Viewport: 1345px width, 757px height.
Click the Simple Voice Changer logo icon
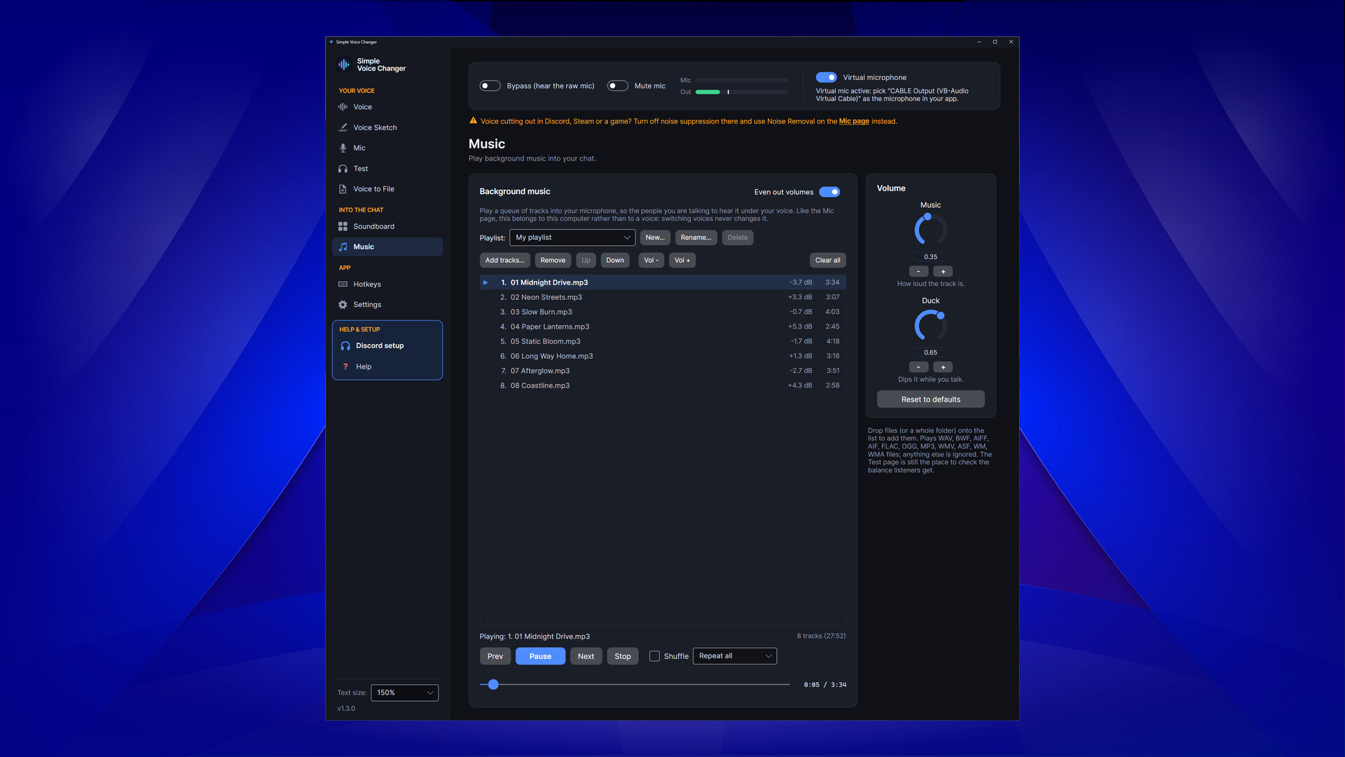(x=344, y=64)
